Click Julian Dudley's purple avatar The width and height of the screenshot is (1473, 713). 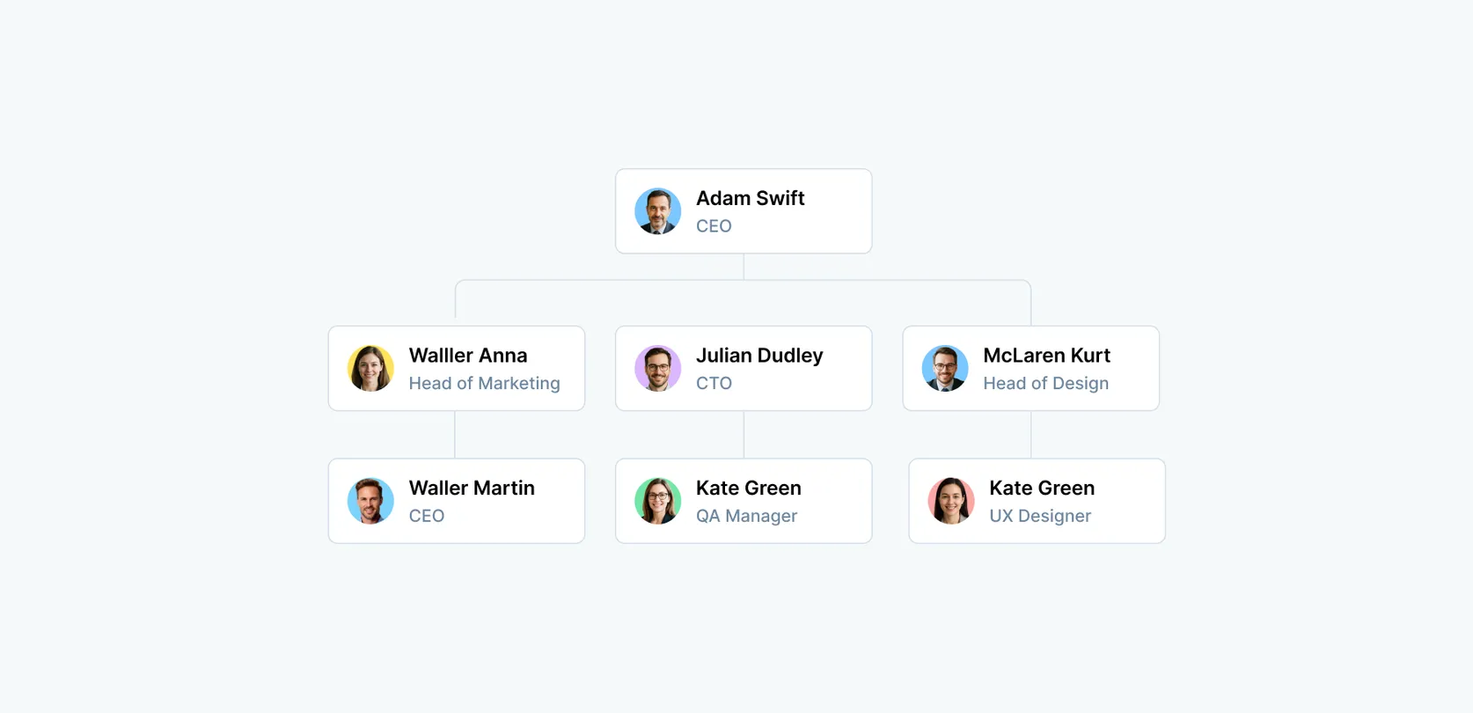point(657,368)
